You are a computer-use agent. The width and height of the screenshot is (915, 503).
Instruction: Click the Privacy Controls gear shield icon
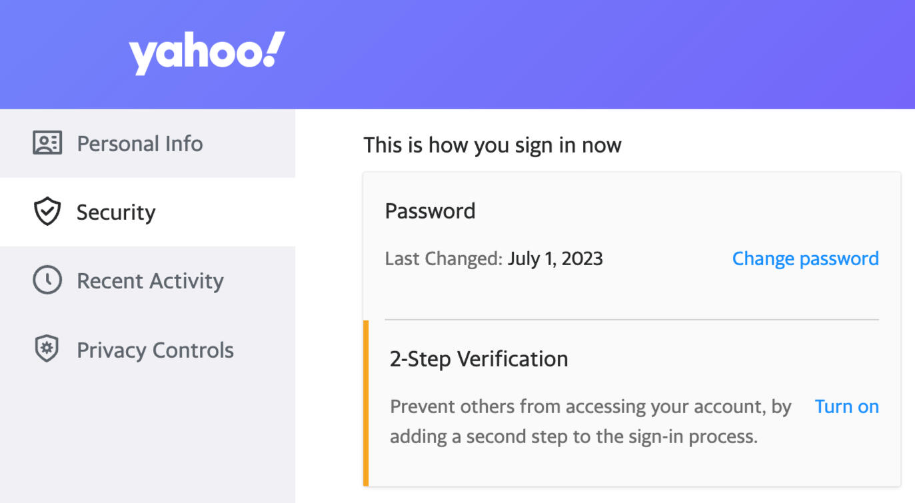[47, 349]
